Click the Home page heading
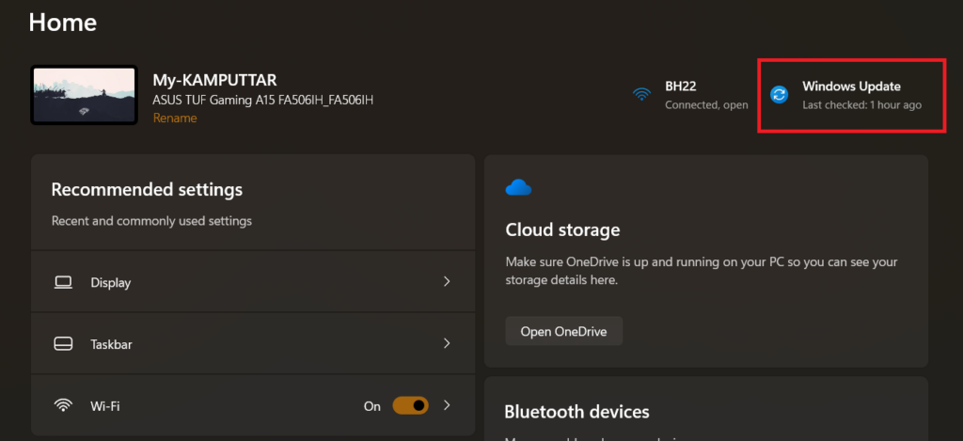This screenshot has height=441, width=963. click(x=62, y=21)
